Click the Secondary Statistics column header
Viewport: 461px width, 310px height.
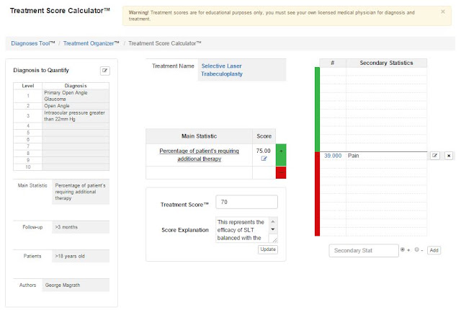click(386, 63)
